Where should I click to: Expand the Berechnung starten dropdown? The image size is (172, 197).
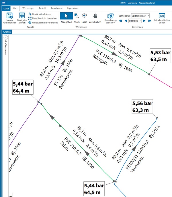coord(110,22)
